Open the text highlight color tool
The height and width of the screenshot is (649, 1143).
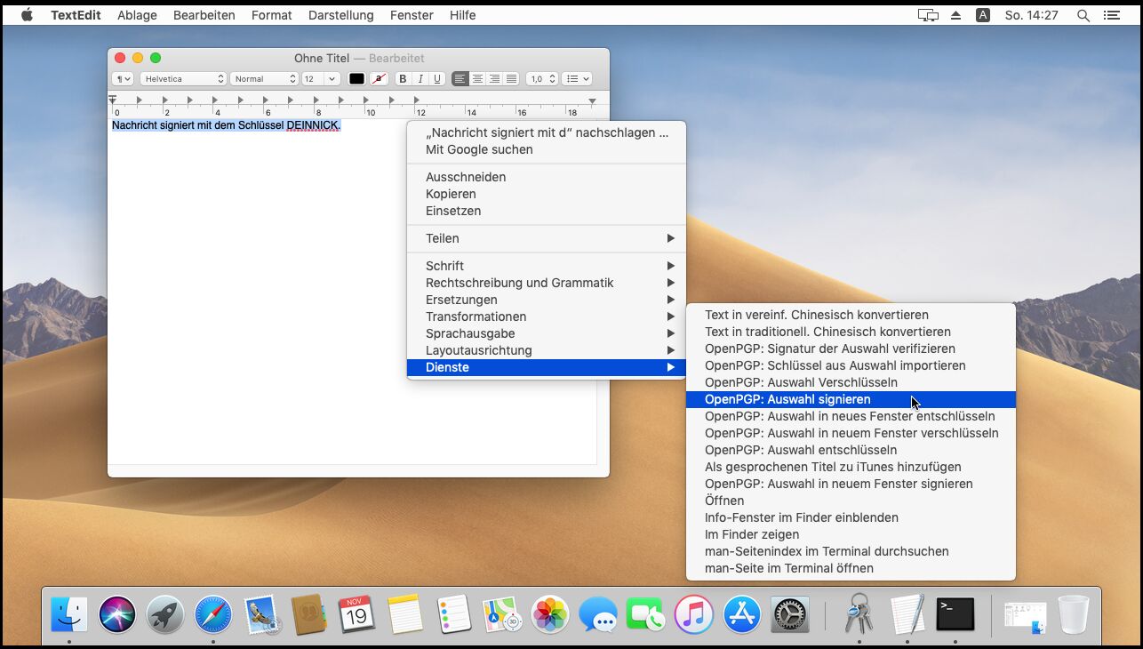(x=380, y=79)
